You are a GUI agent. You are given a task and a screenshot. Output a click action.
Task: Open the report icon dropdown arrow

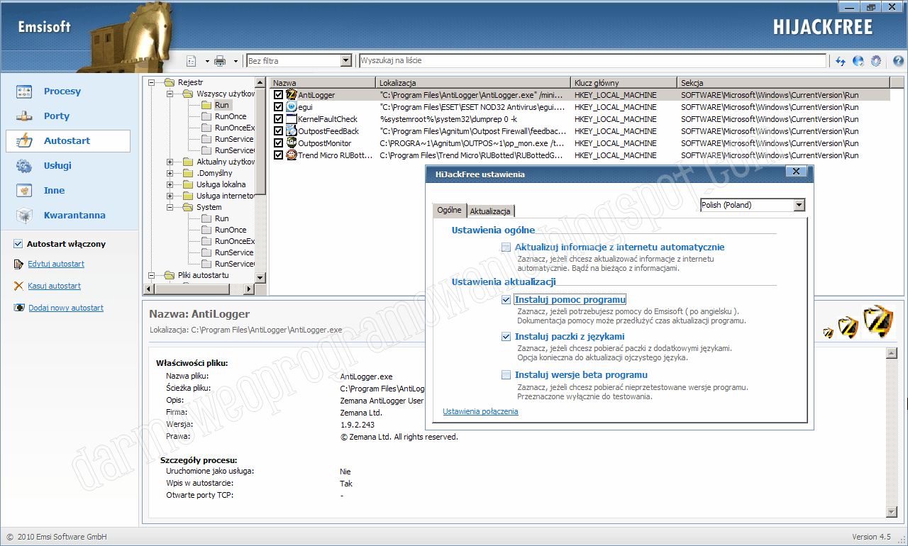(x=207, y=62)
